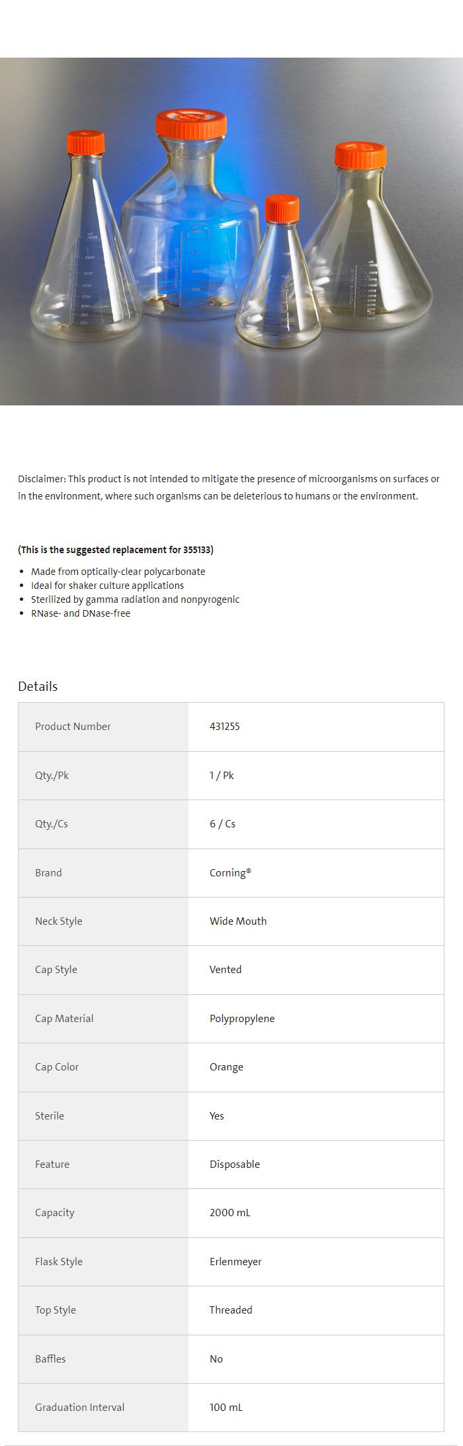The image size is (463, 1446).
Task: Click the optically-clear polycarbonate bullet point
Action: tap(118, 572)
